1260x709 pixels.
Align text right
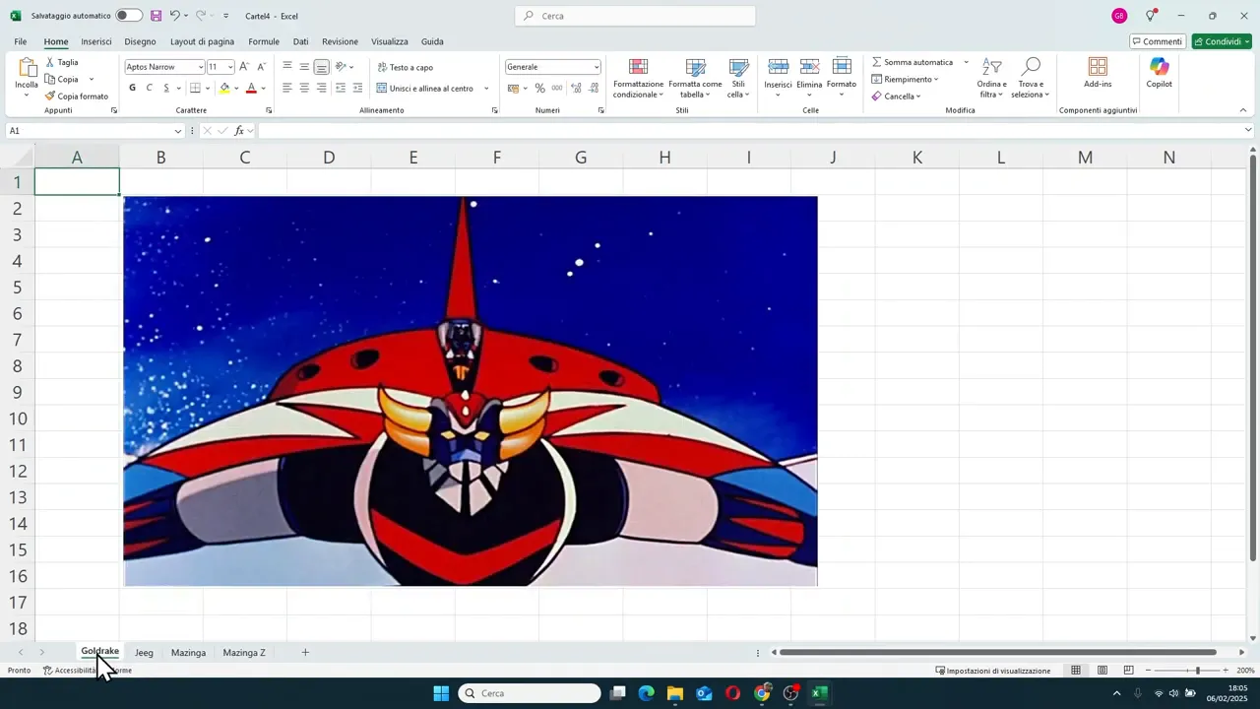[x=322, y=88]
